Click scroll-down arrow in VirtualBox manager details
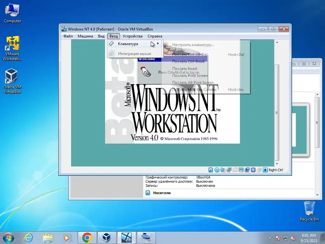Screen dimensions: 325x244 pyautogui.click(x=317, y=195)
